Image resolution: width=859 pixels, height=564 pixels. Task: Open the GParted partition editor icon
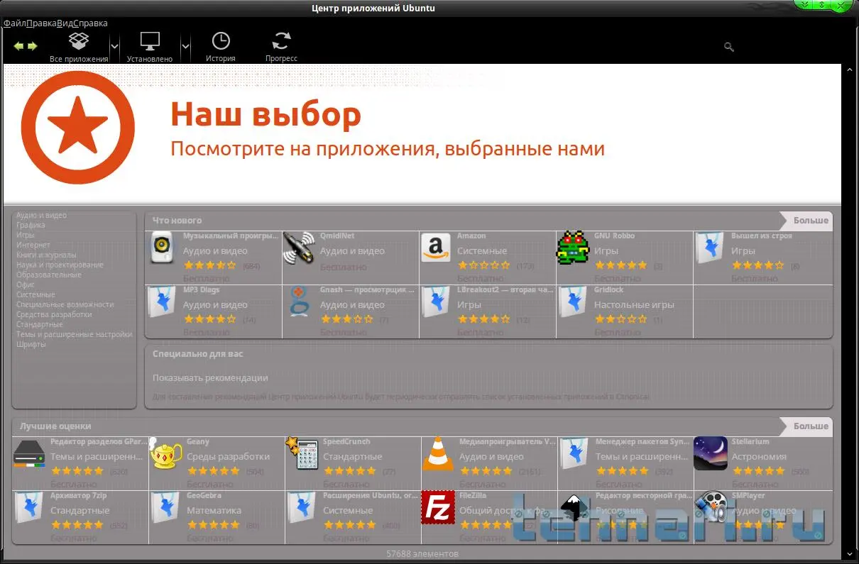[29, 454]
